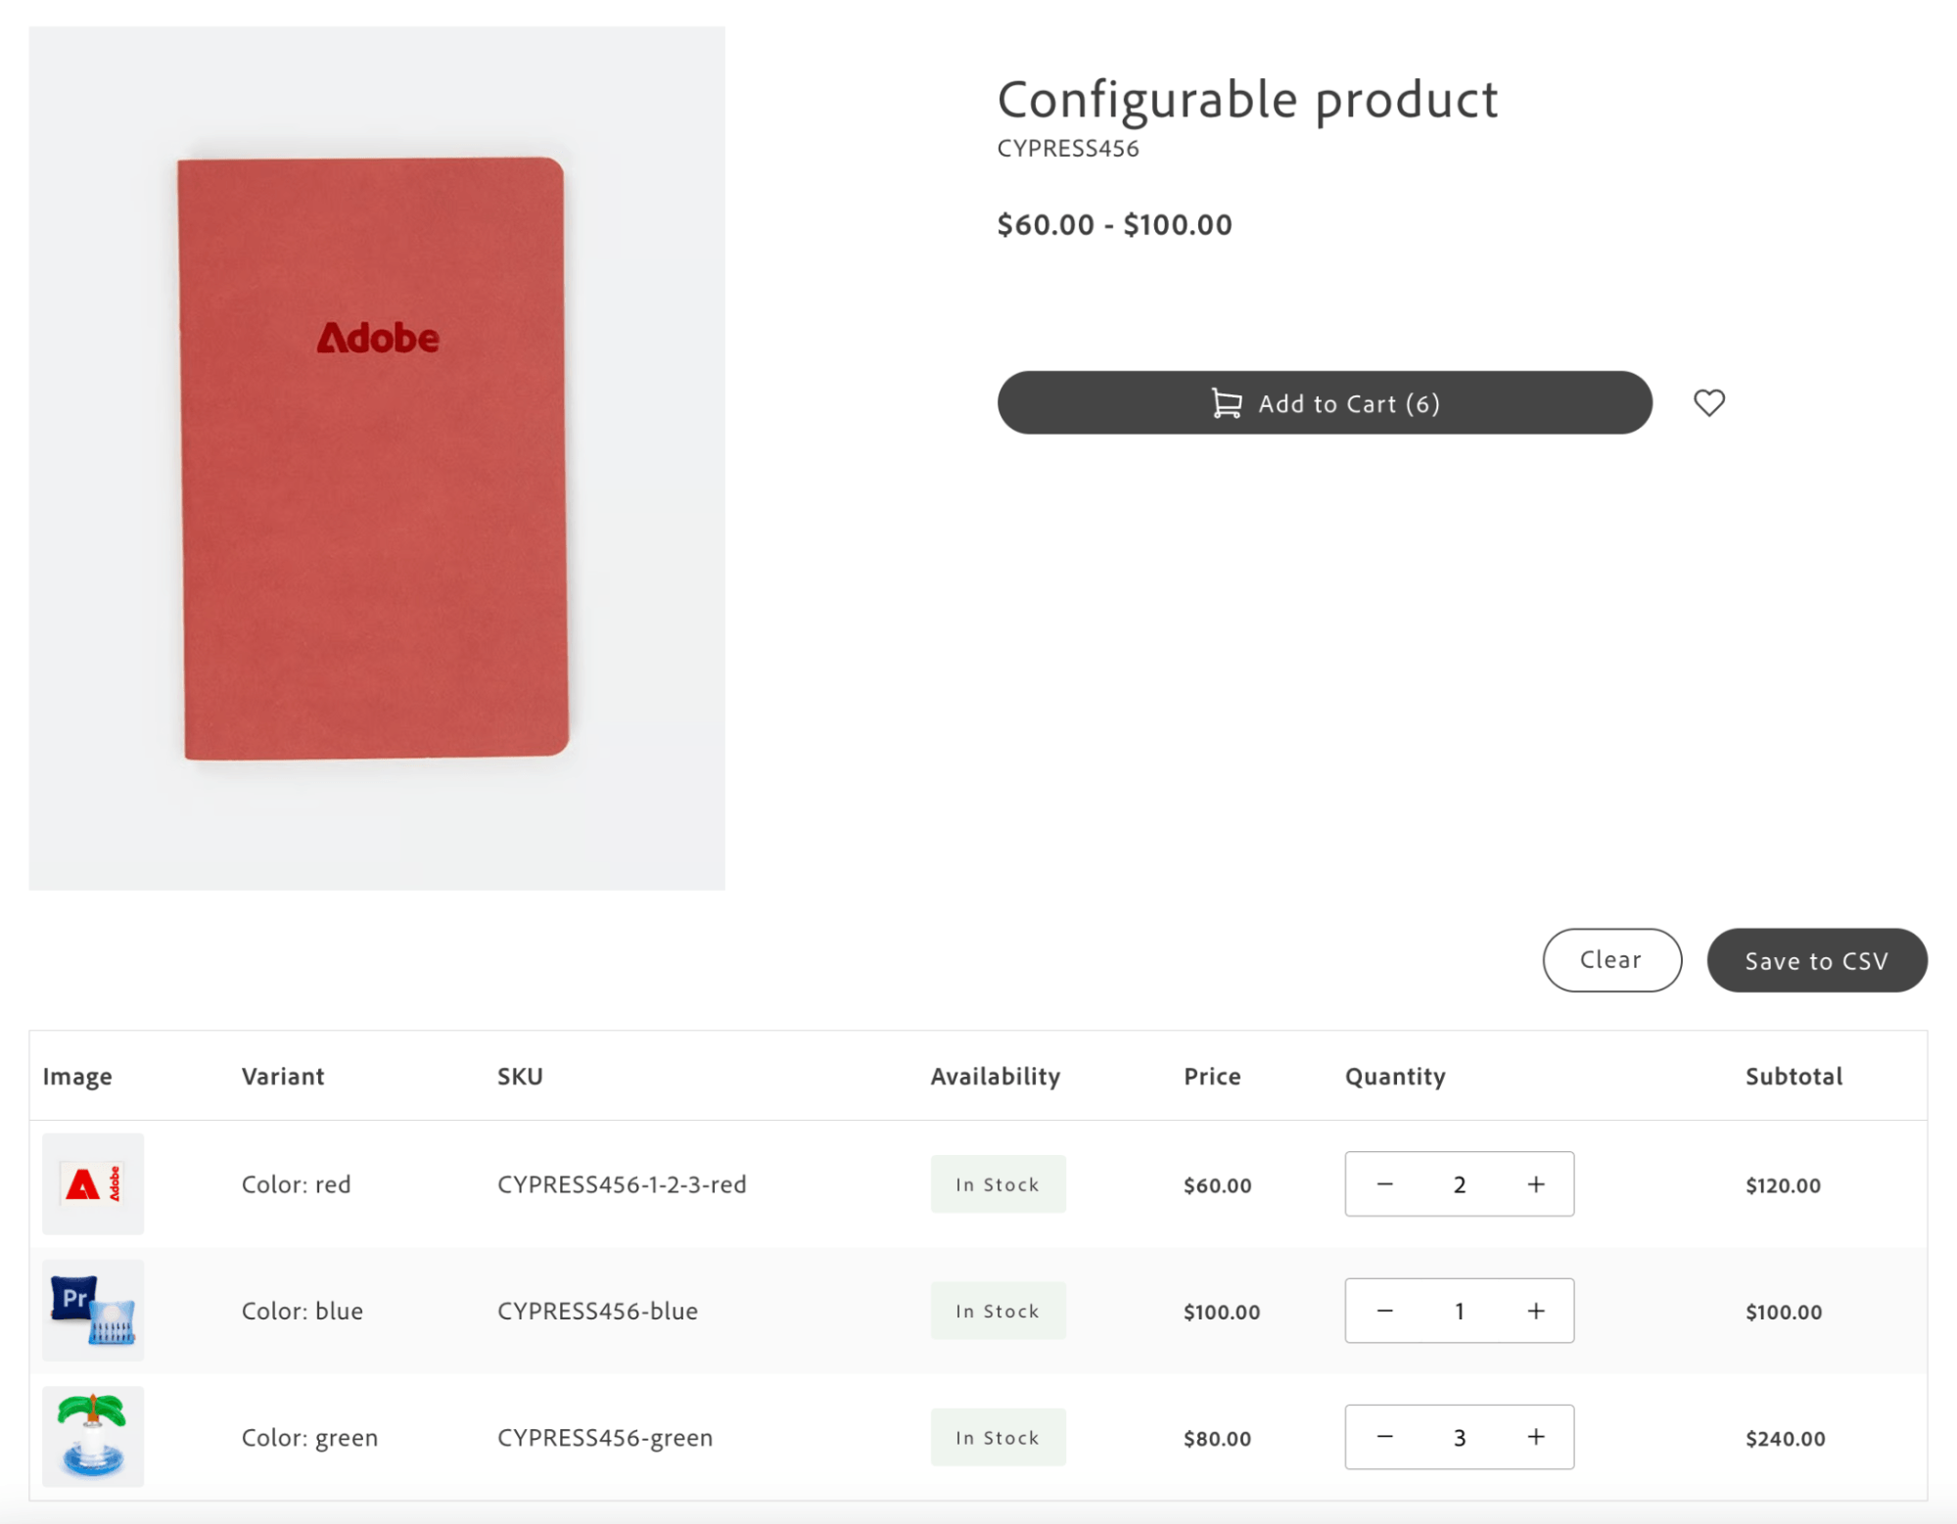Viewport: 1957px width, 1524px height.
Task: Click the red variant quantity input field
Action: (x=1459, y=1183)
